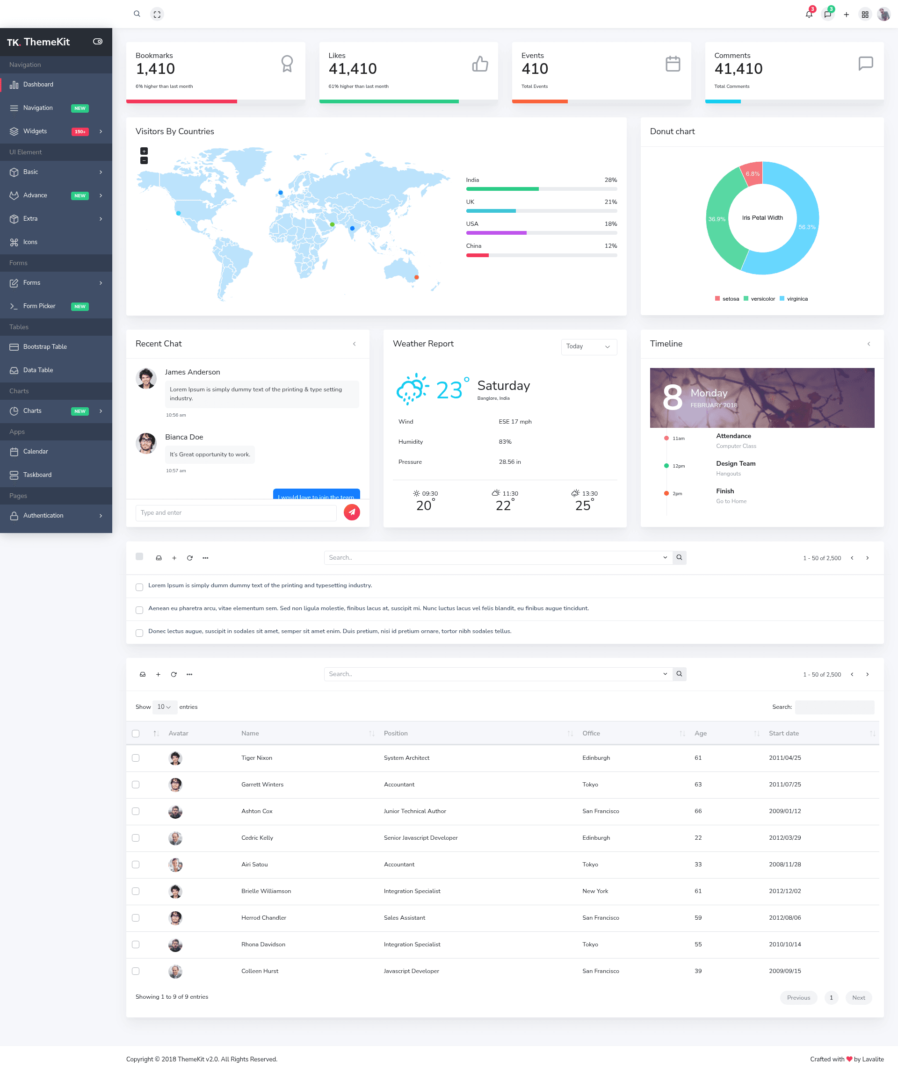The height and width of the screenshot is (1074, 898).
Task: Click the Previous pagination button
Action: point(798,998)
